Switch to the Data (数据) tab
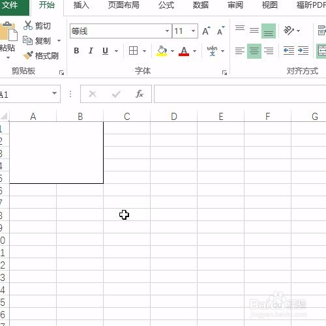The height and width of the screenshot is (326, 326). click(201, 5)
